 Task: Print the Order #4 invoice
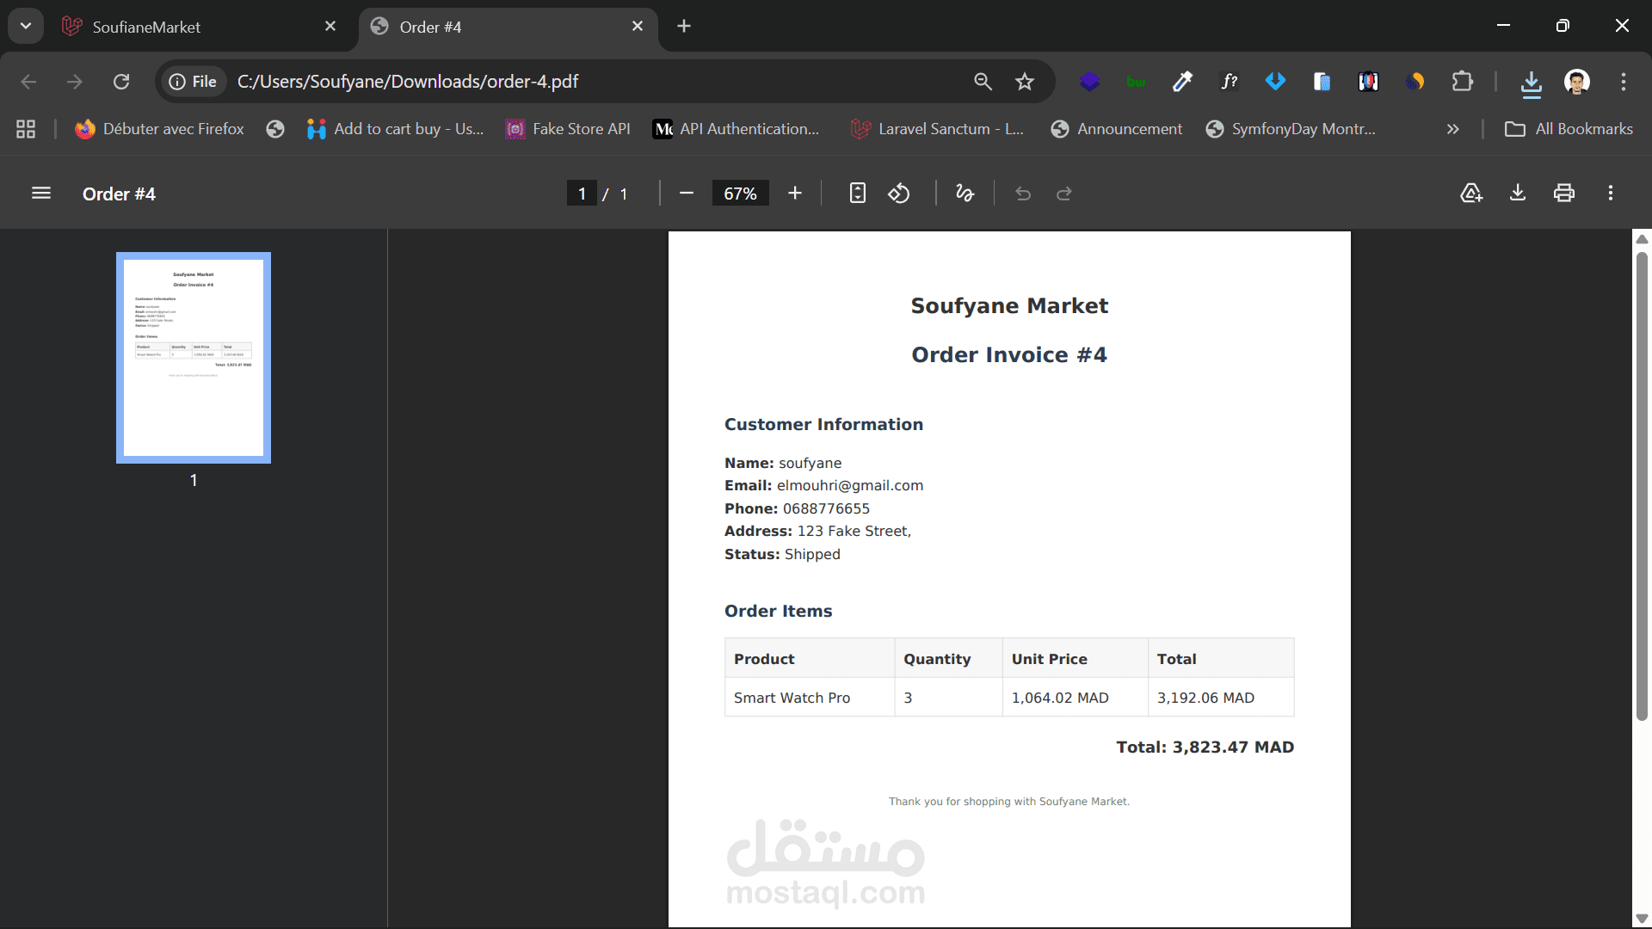[x=1564, y=194]
